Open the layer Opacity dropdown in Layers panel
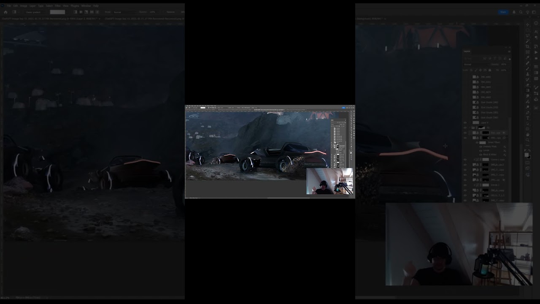540x304 pixels. 504,64
